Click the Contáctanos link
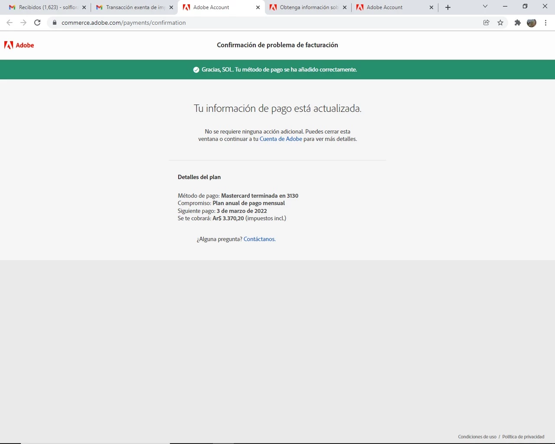 pos(259,239)
